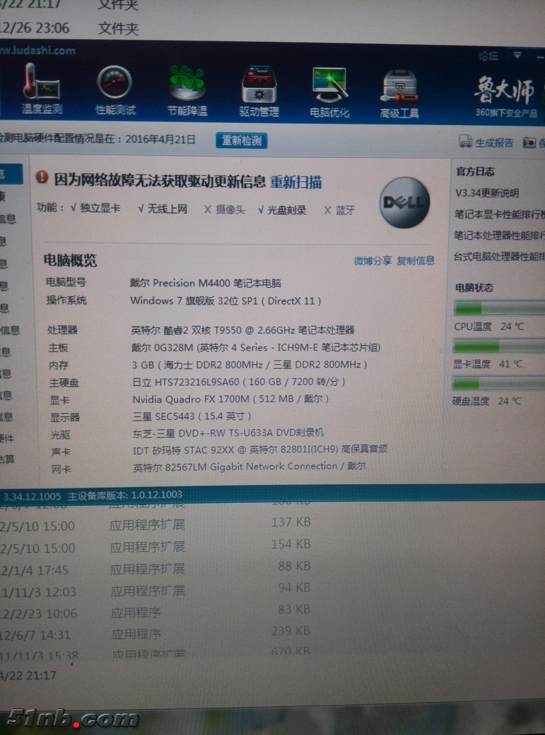This screenshot has width=545, height=735.
Task: Click the 显卡温度 GPU temperature bar
Action: [497, 346]
